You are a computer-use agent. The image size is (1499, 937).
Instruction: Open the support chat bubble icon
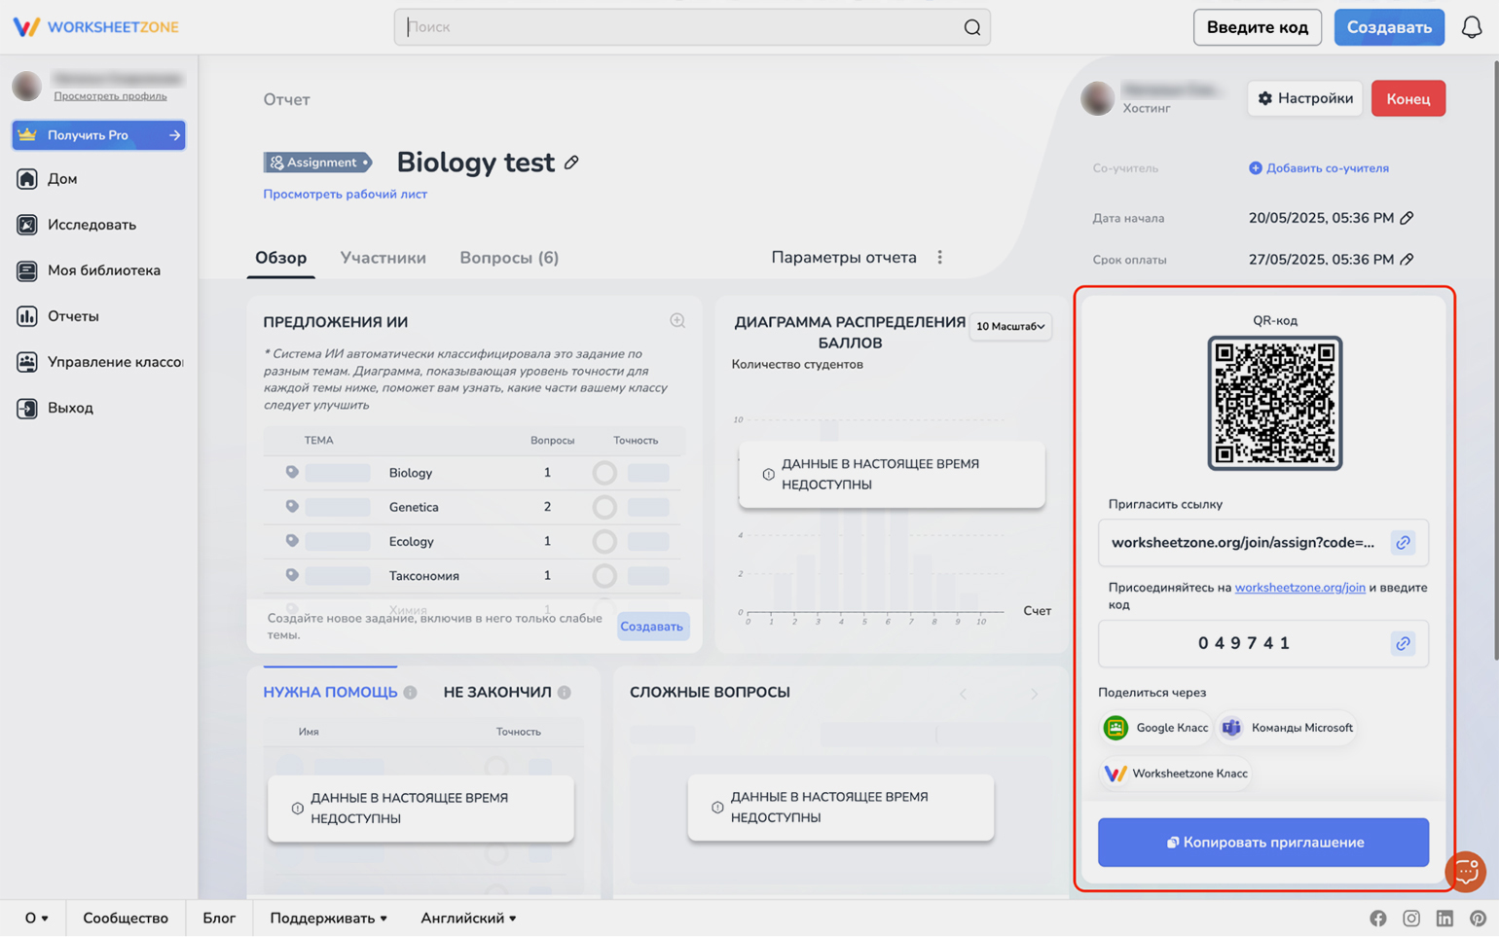tap(1466, 871)
